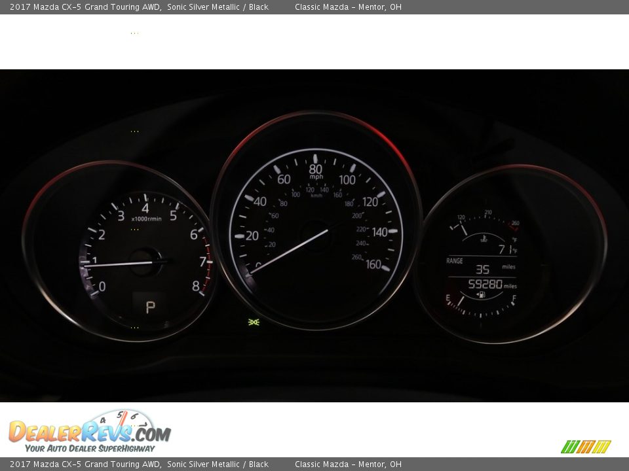
Task: Click Classic Mazda - Mentor, OH in footer
Action: point(348,464)
